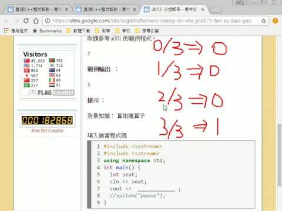Screen dimensions: 282x211
Task: Open a new tab
Action: pos(216,9)
